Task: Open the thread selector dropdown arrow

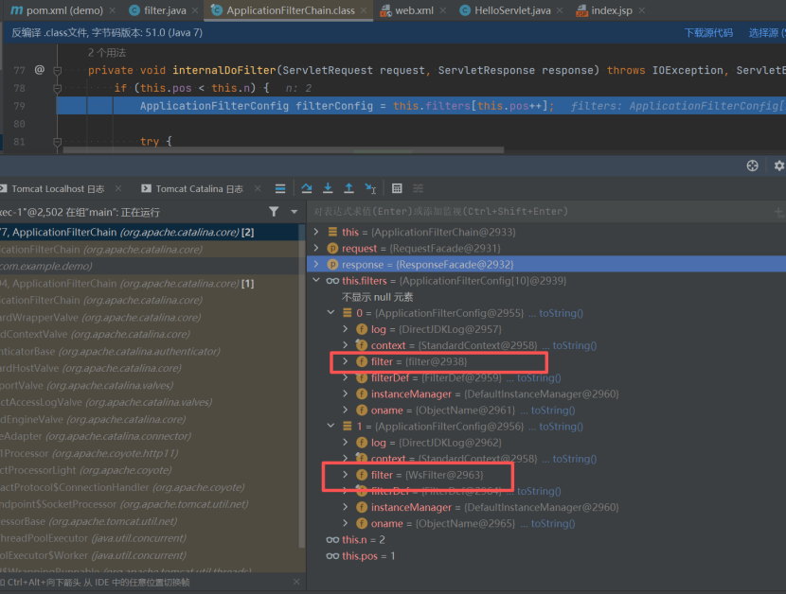Action: (x=295, y=212)
